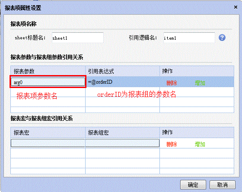Click the sheet标题名 input field
242x192 pixels.
78,38
